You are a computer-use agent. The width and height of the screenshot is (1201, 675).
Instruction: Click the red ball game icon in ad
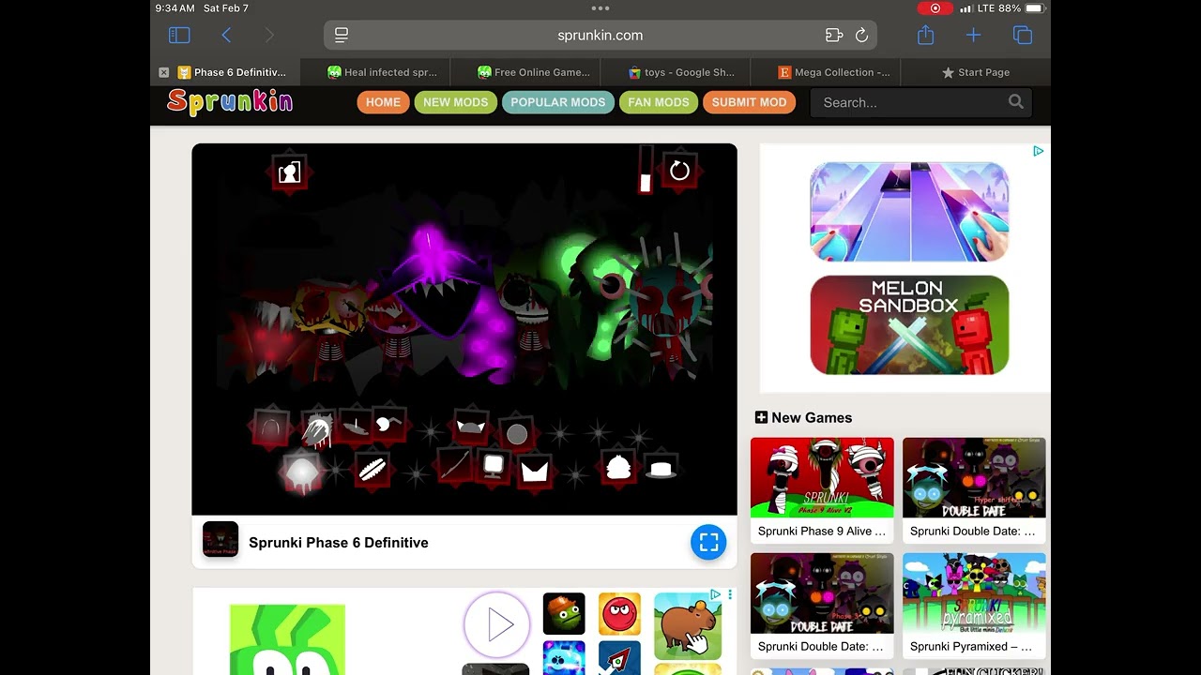point(619,614)
